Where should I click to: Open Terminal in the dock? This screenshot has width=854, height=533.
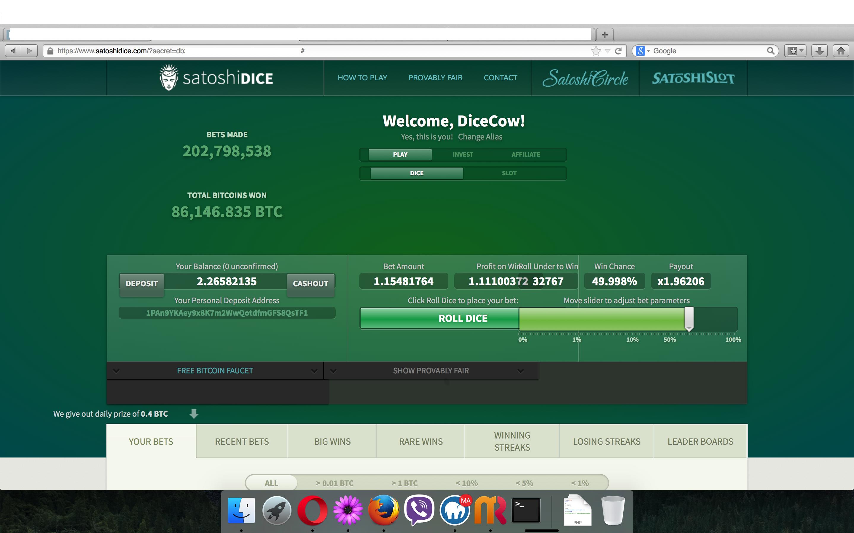click(526, 510)
